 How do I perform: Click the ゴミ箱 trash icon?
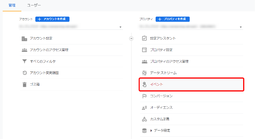point(24,84)
